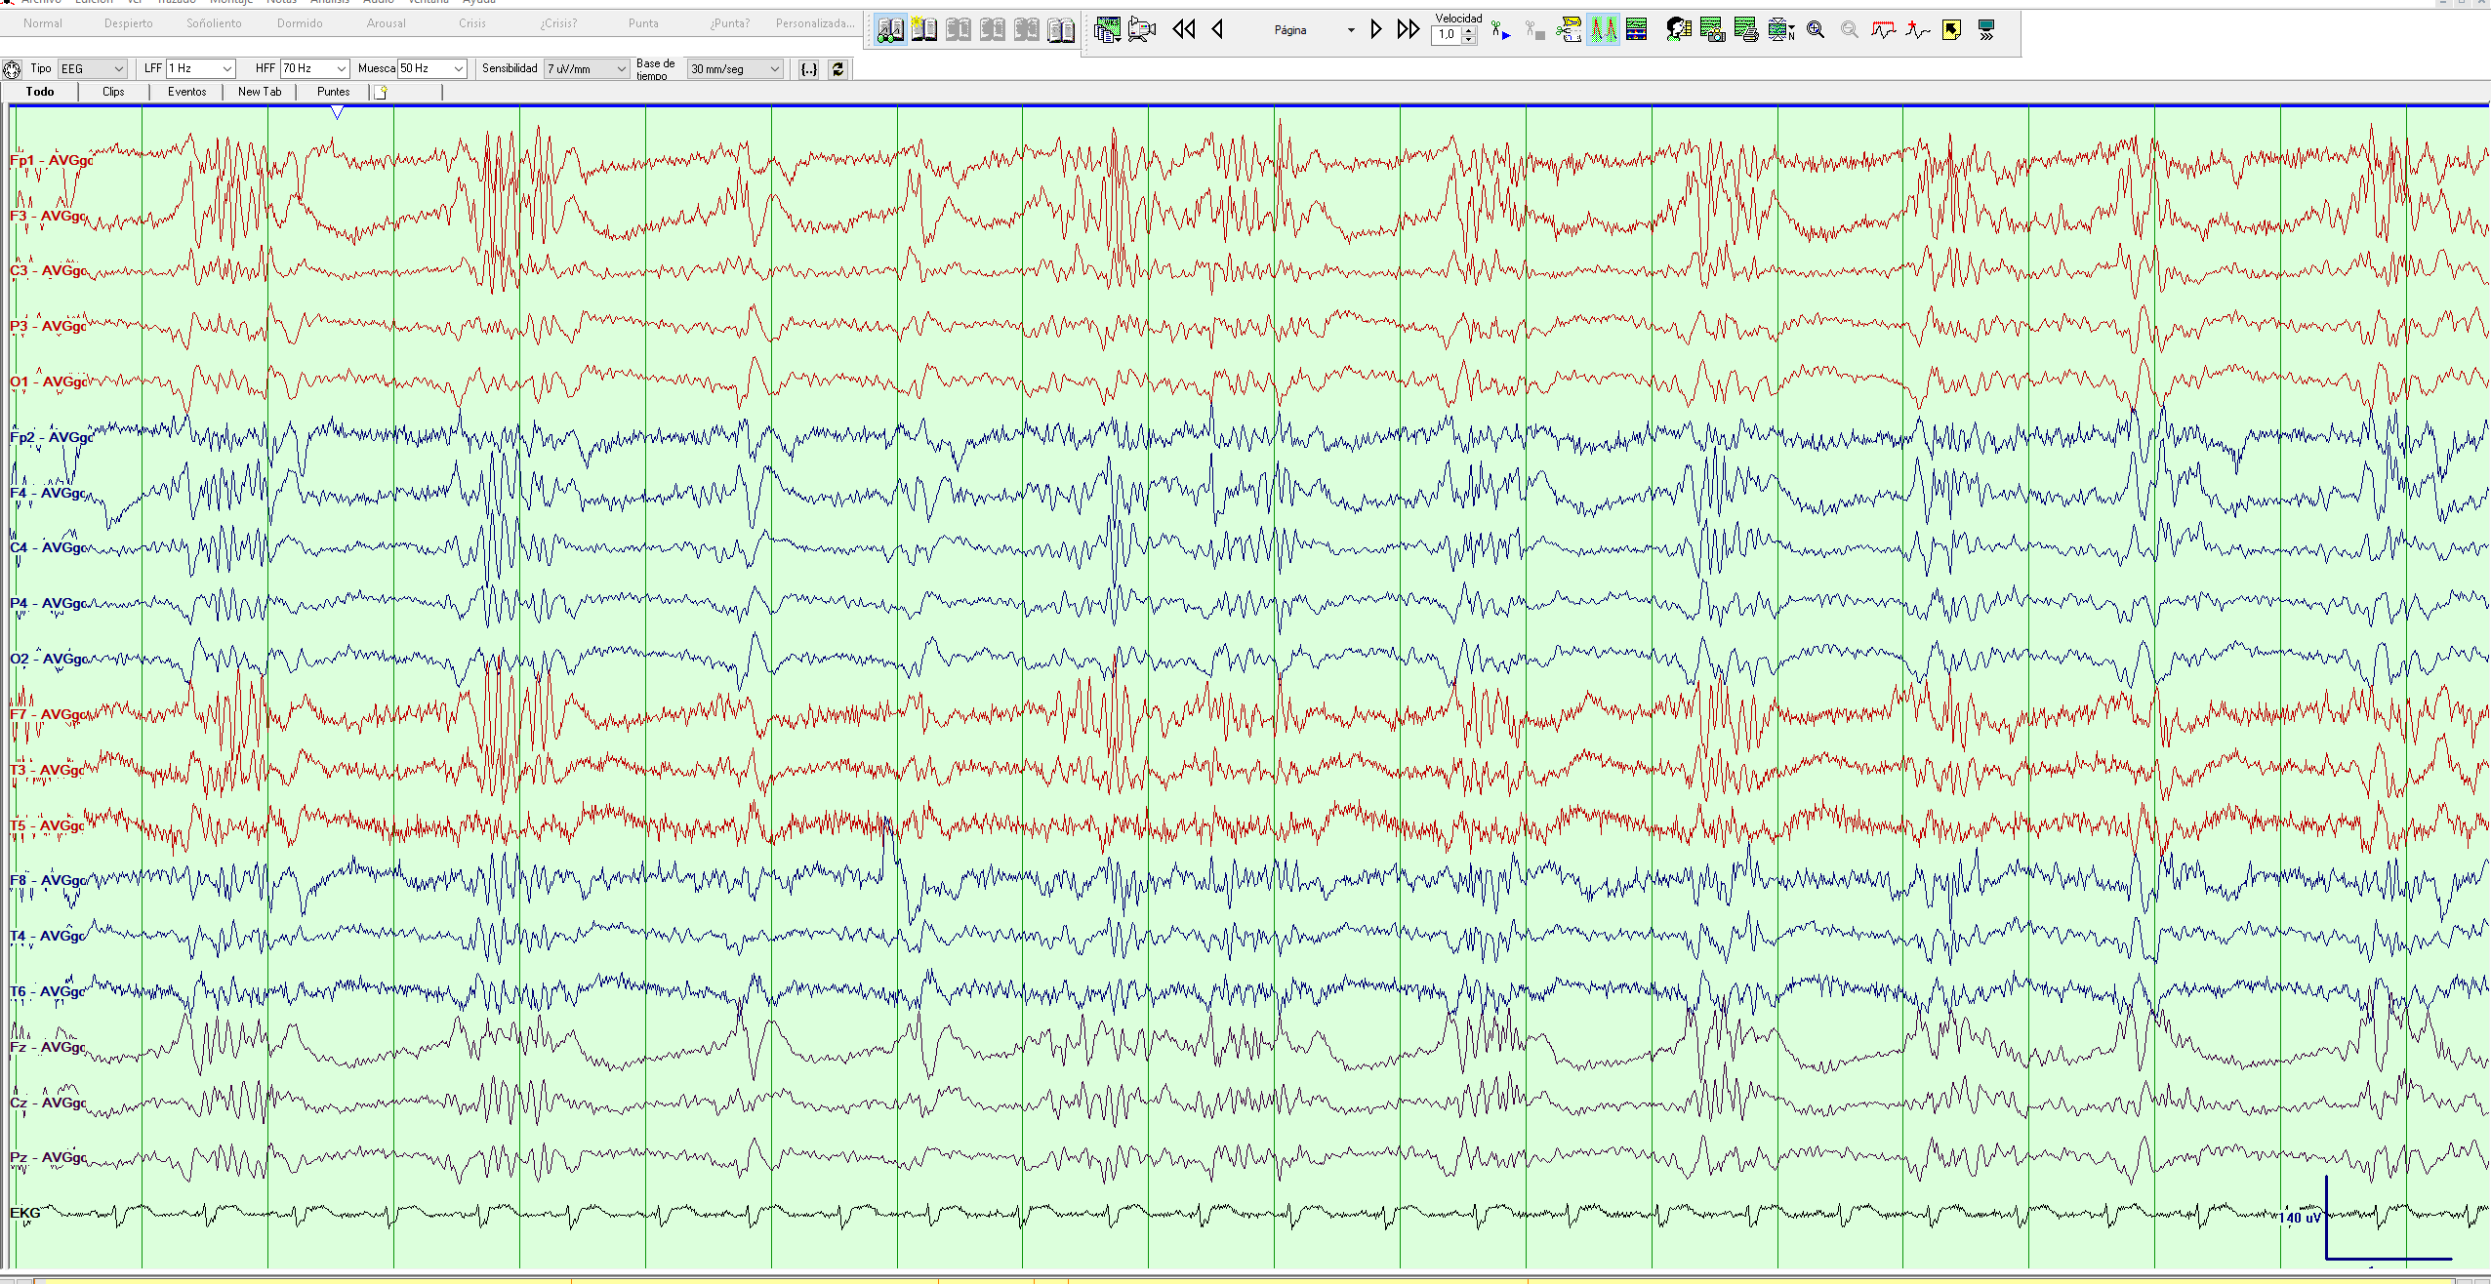Open the red waveform measurement icon
Image resolution: width=2491 pixels, height=1284 pixels.
[x=1884, y=30]
